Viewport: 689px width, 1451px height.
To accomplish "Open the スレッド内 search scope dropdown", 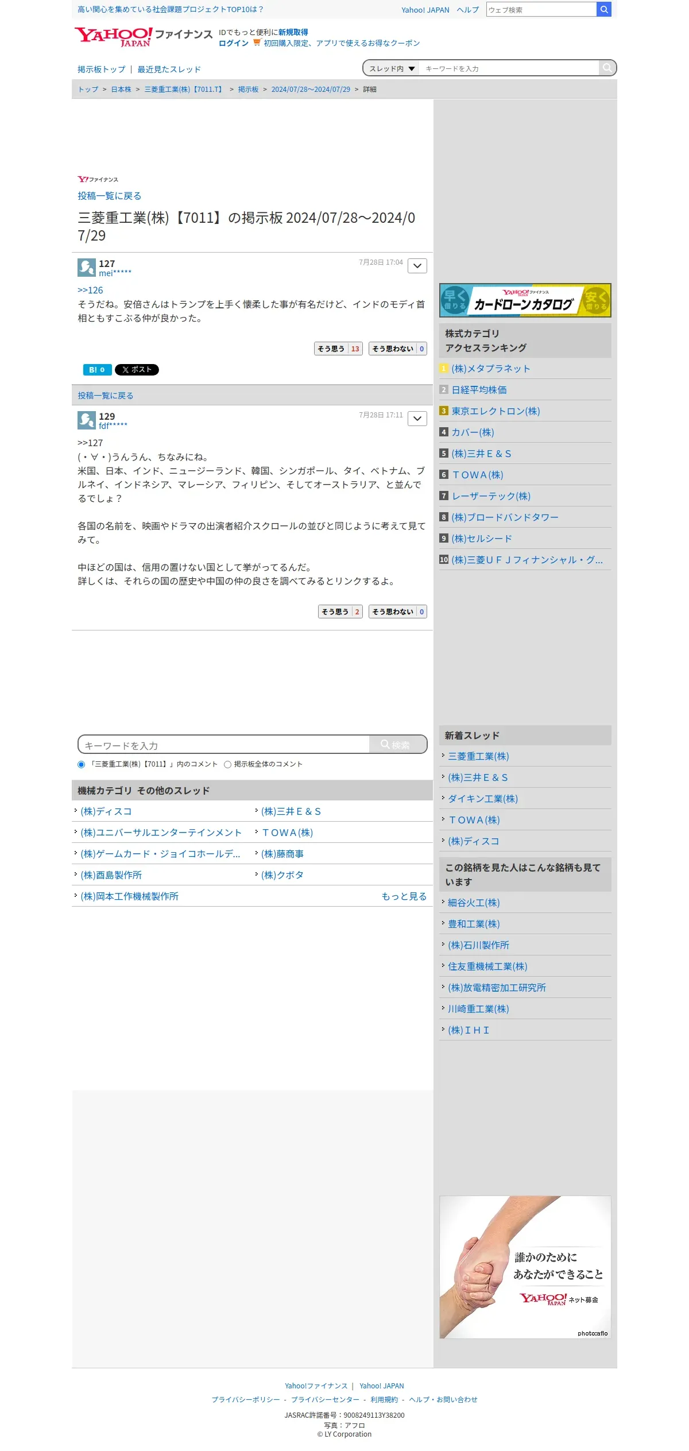I will point(392,68).
